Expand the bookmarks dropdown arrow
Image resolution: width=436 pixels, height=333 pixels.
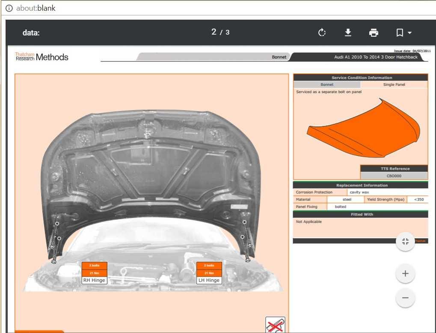[x=409, y=32]
